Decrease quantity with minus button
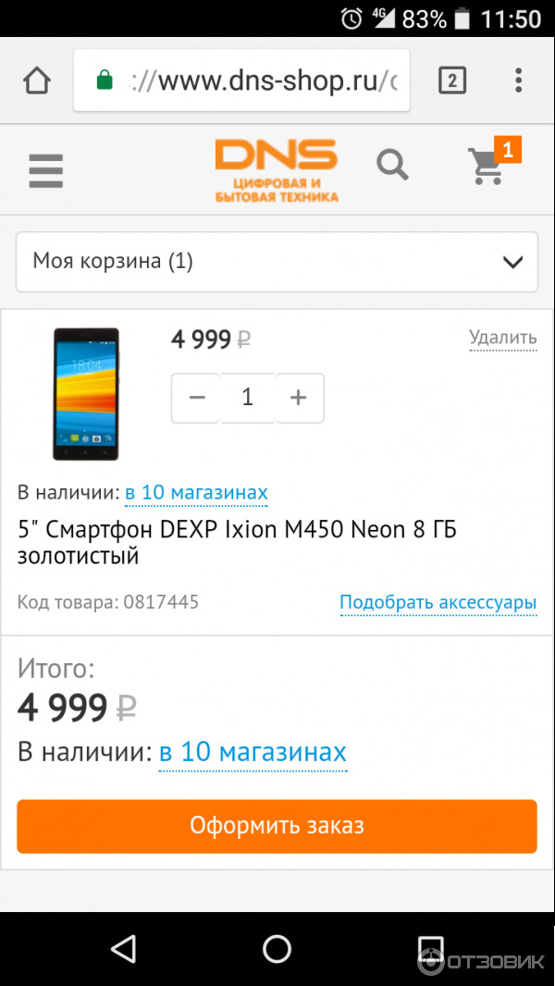Screen dimensions: 555x986 (x=197, y=398)
